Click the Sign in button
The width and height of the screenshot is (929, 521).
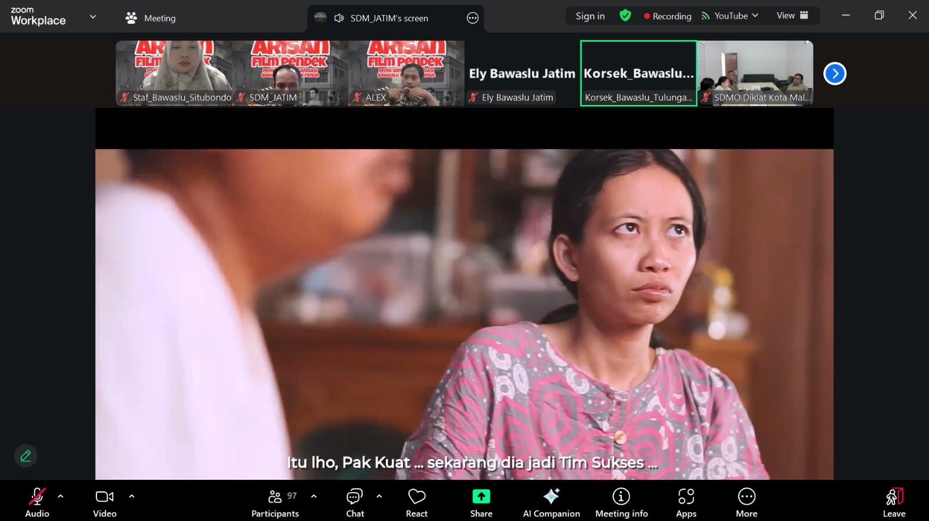590,16
